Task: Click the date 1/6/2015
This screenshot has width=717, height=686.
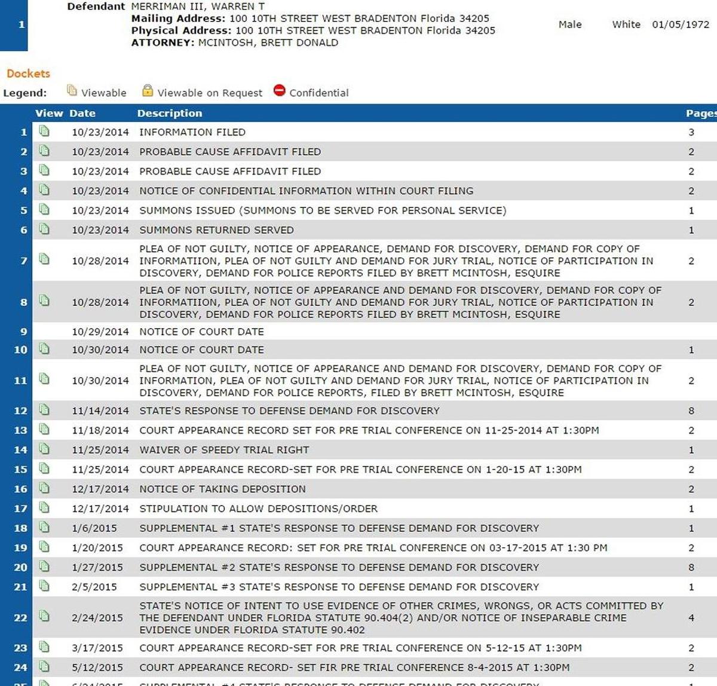Action: 94,528
